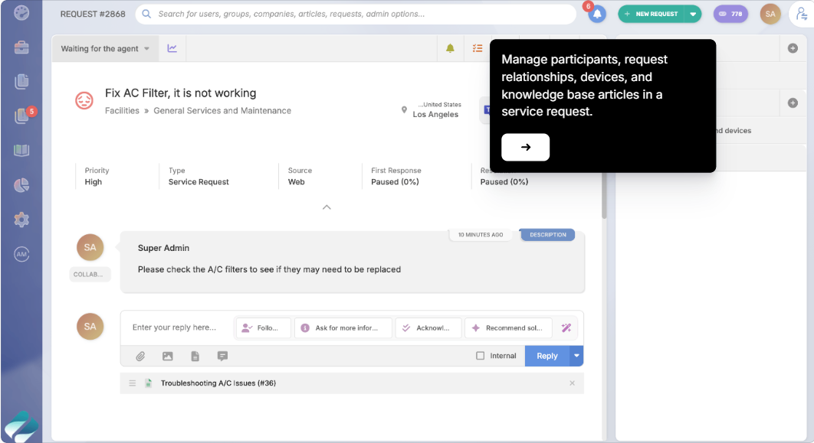Click the 10 minutes ago timestamp
This screenshot has width=814, height=443.
pos(481,235)
